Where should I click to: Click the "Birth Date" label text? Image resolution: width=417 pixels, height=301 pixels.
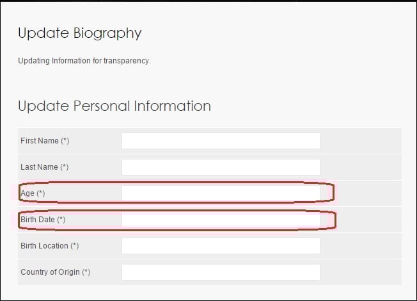point(37,220)
